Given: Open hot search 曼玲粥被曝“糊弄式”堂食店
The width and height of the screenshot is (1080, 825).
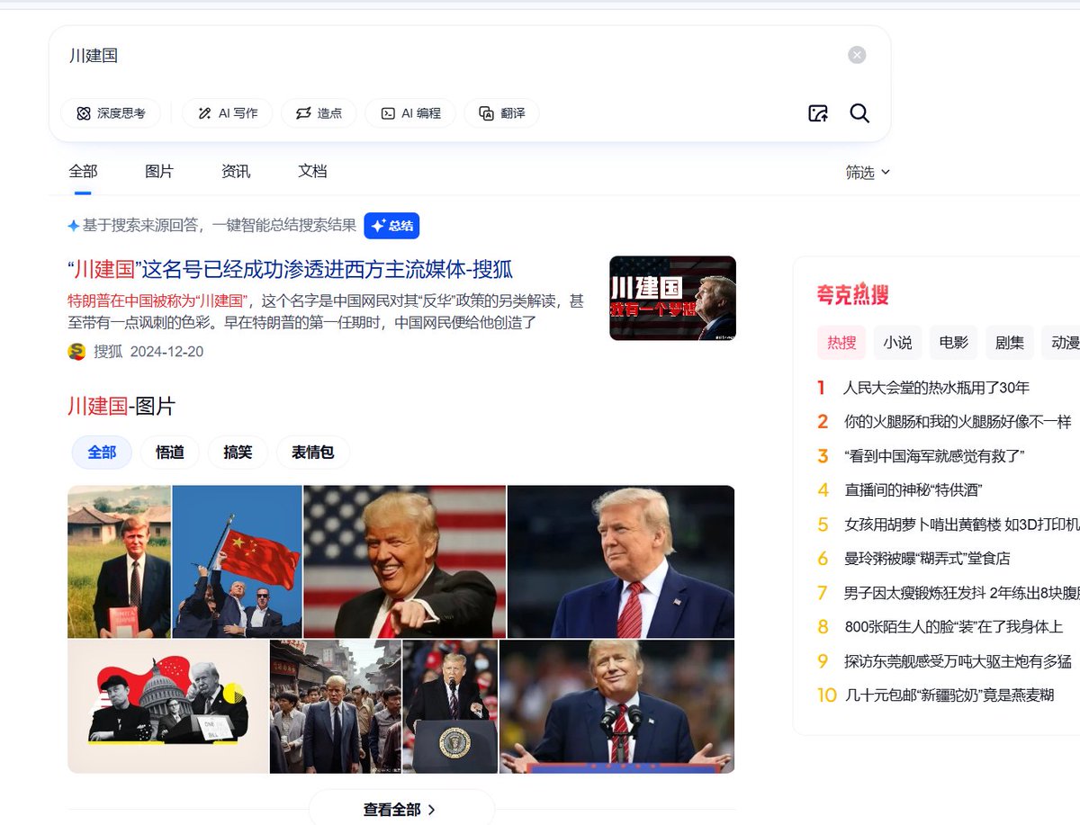Looking at the screenshot, I should tap(927, 559).
